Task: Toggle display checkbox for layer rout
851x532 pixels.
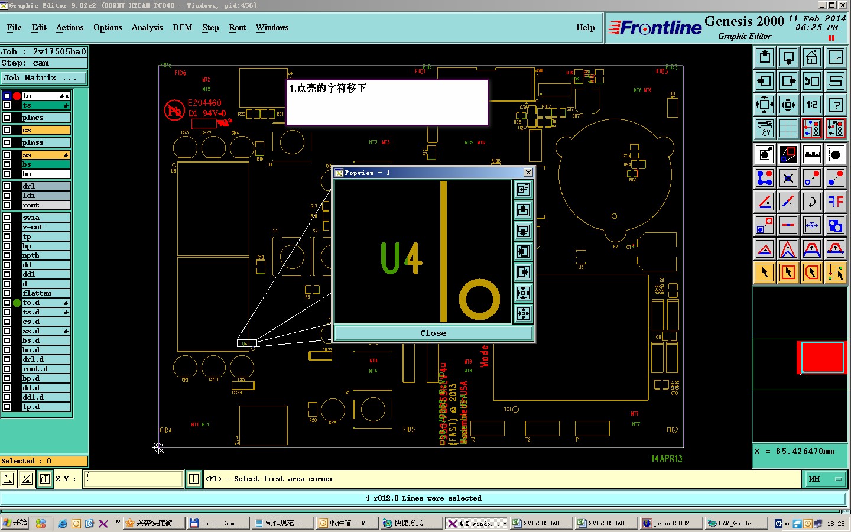Action: coord(7,205)
